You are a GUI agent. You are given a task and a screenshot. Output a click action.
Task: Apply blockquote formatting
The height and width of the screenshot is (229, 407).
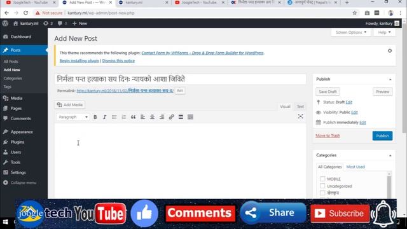[133, 117]
